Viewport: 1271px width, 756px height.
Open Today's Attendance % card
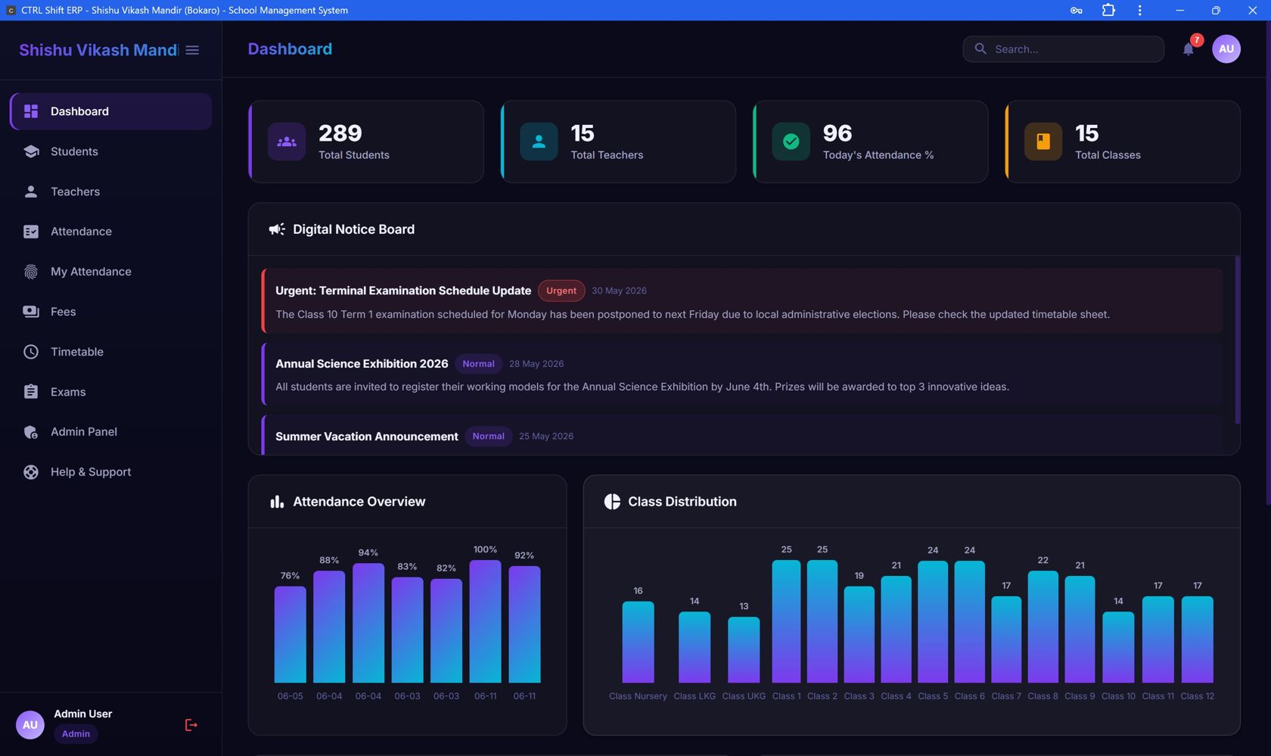coord(871,142)
